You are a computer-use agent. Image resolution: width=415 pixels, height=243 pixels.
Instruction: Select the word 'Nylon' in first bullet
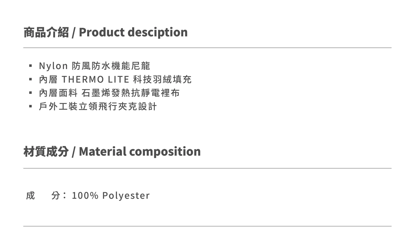pos(53,66)
